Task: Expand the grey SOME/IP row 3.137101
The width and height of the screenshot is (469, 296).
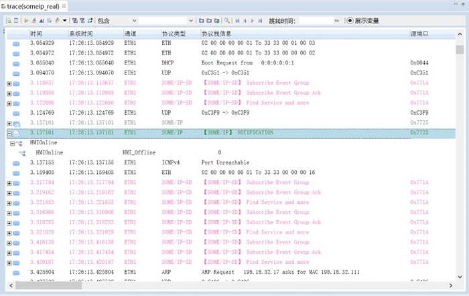Action: tap(9, 124)
